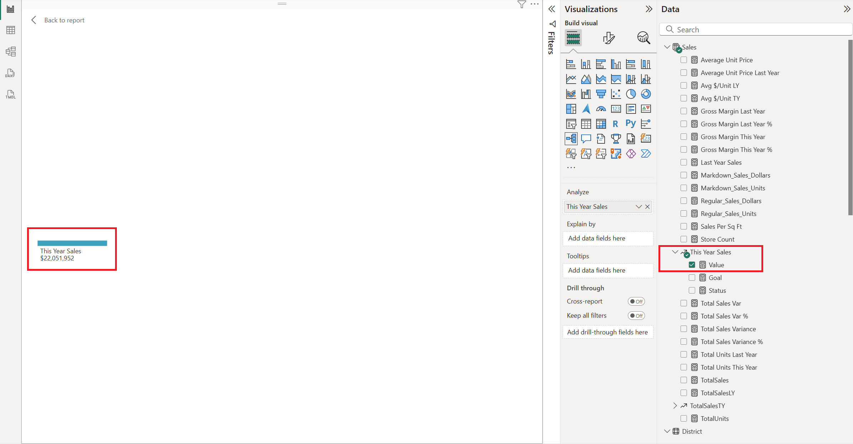This screenshot has height=444, width=853.
Task: Open the DAX query view
Action: tap(10, 73)
